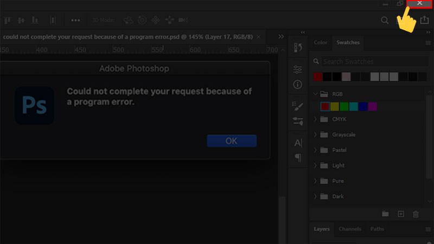Viewport: 434px width, 244px height.
Task: Pick the yellow swatch in RGB group
Action: click(x=334, y=106)
